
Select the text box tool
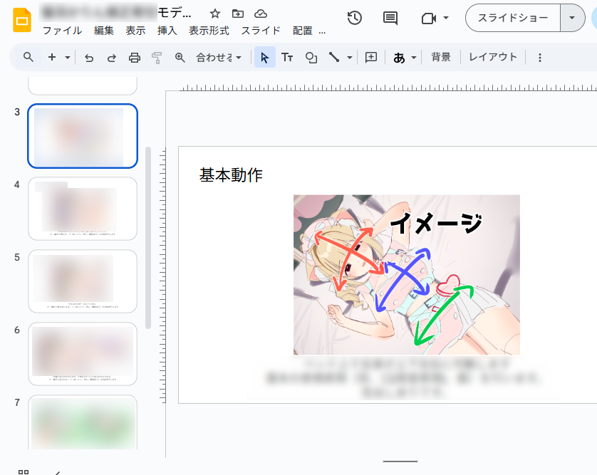pyautogui.click(x=287, y=58)
